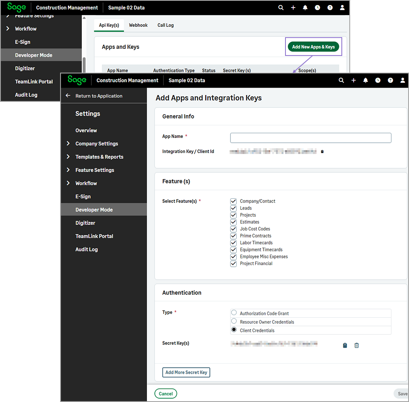The width and height of the screenshot is (409, 402).
Task: Open user profile icon in back window header
Action: (x=342, y=8)
